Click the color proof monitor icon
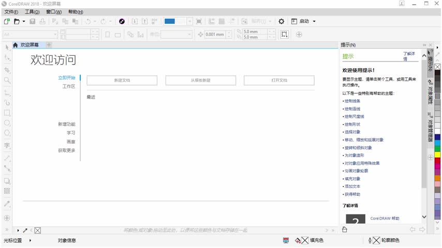The image size is (442, 248). point(286,240)
